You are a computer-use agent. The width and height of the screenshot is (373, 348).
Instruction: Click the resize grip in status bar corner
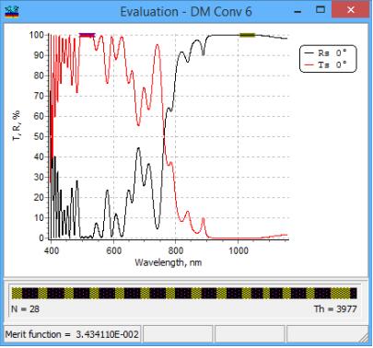364,338
